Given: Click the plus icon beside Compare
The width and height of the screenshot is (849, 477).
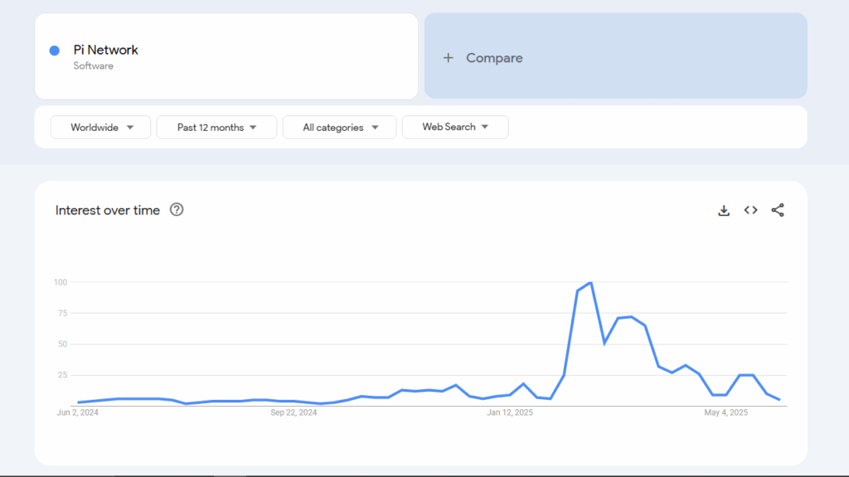Looking at the screenshot, I should coord(448,58).
